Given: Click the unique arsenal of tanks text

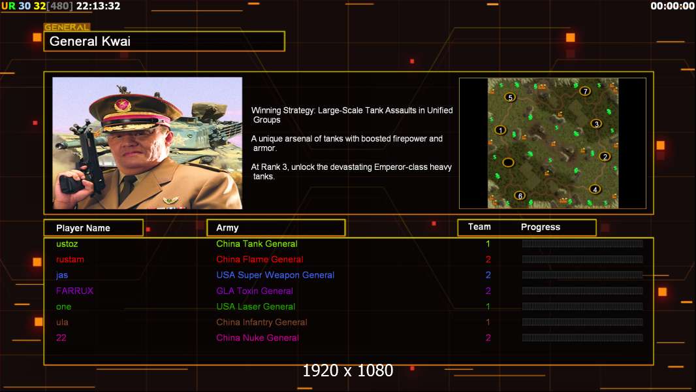Looking at the screenshot, I should point(347,143).
